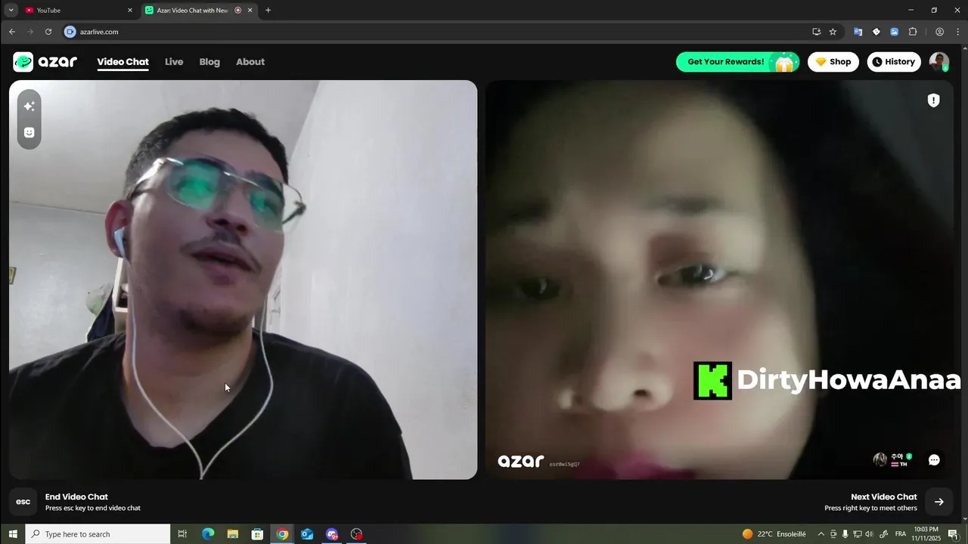Report user with the shield alert icon
This screenshot has height=544, width=968.
tap(933, 100)
